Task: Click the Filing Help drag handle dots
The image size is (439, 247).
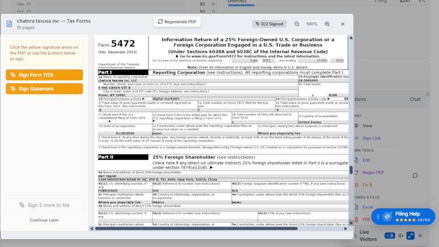Action: pyautogui.click(x=378, y=217)
